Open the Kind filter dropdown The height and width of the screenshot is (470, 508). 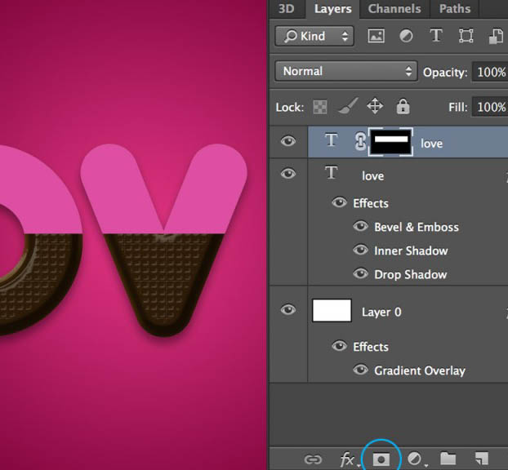[x=314, y=36]
